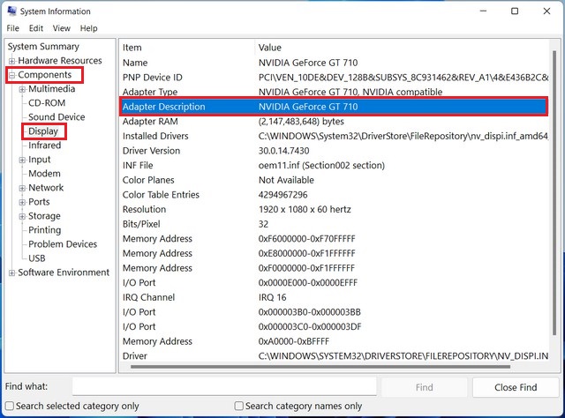Expand the Multimedia node
565x418 pixels.
pyautogui.click(x=22, y=89)
